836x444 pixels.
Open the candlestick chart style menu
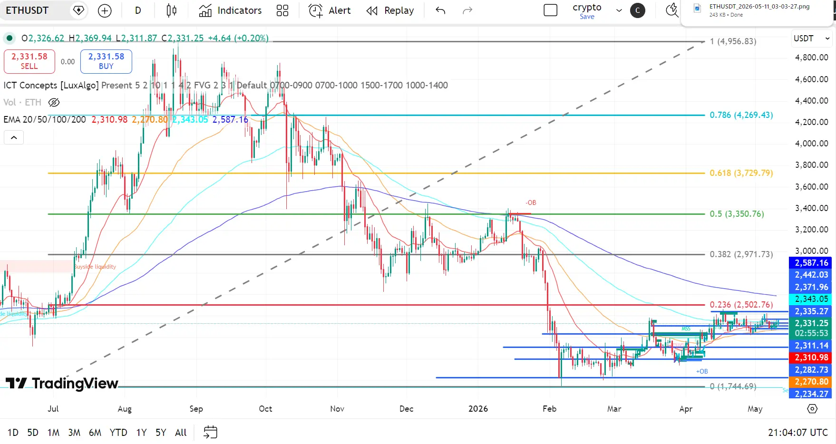172,10
